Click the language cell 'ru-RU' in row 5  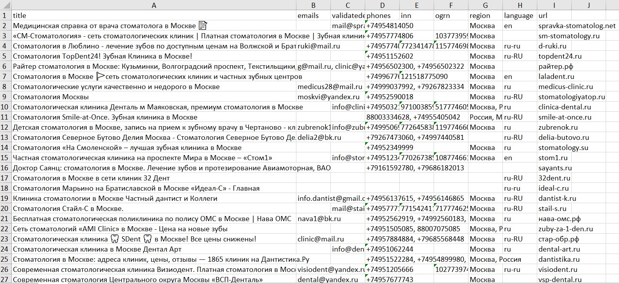click(520, 56)
